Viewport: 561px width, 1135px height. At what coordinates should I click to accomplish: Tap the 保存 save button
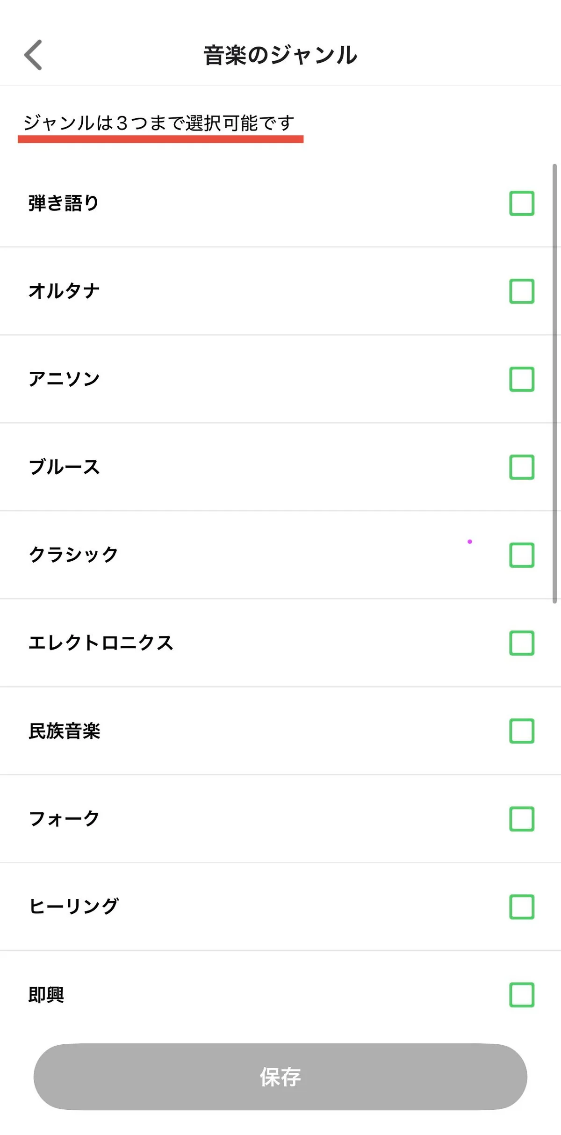280,1077
